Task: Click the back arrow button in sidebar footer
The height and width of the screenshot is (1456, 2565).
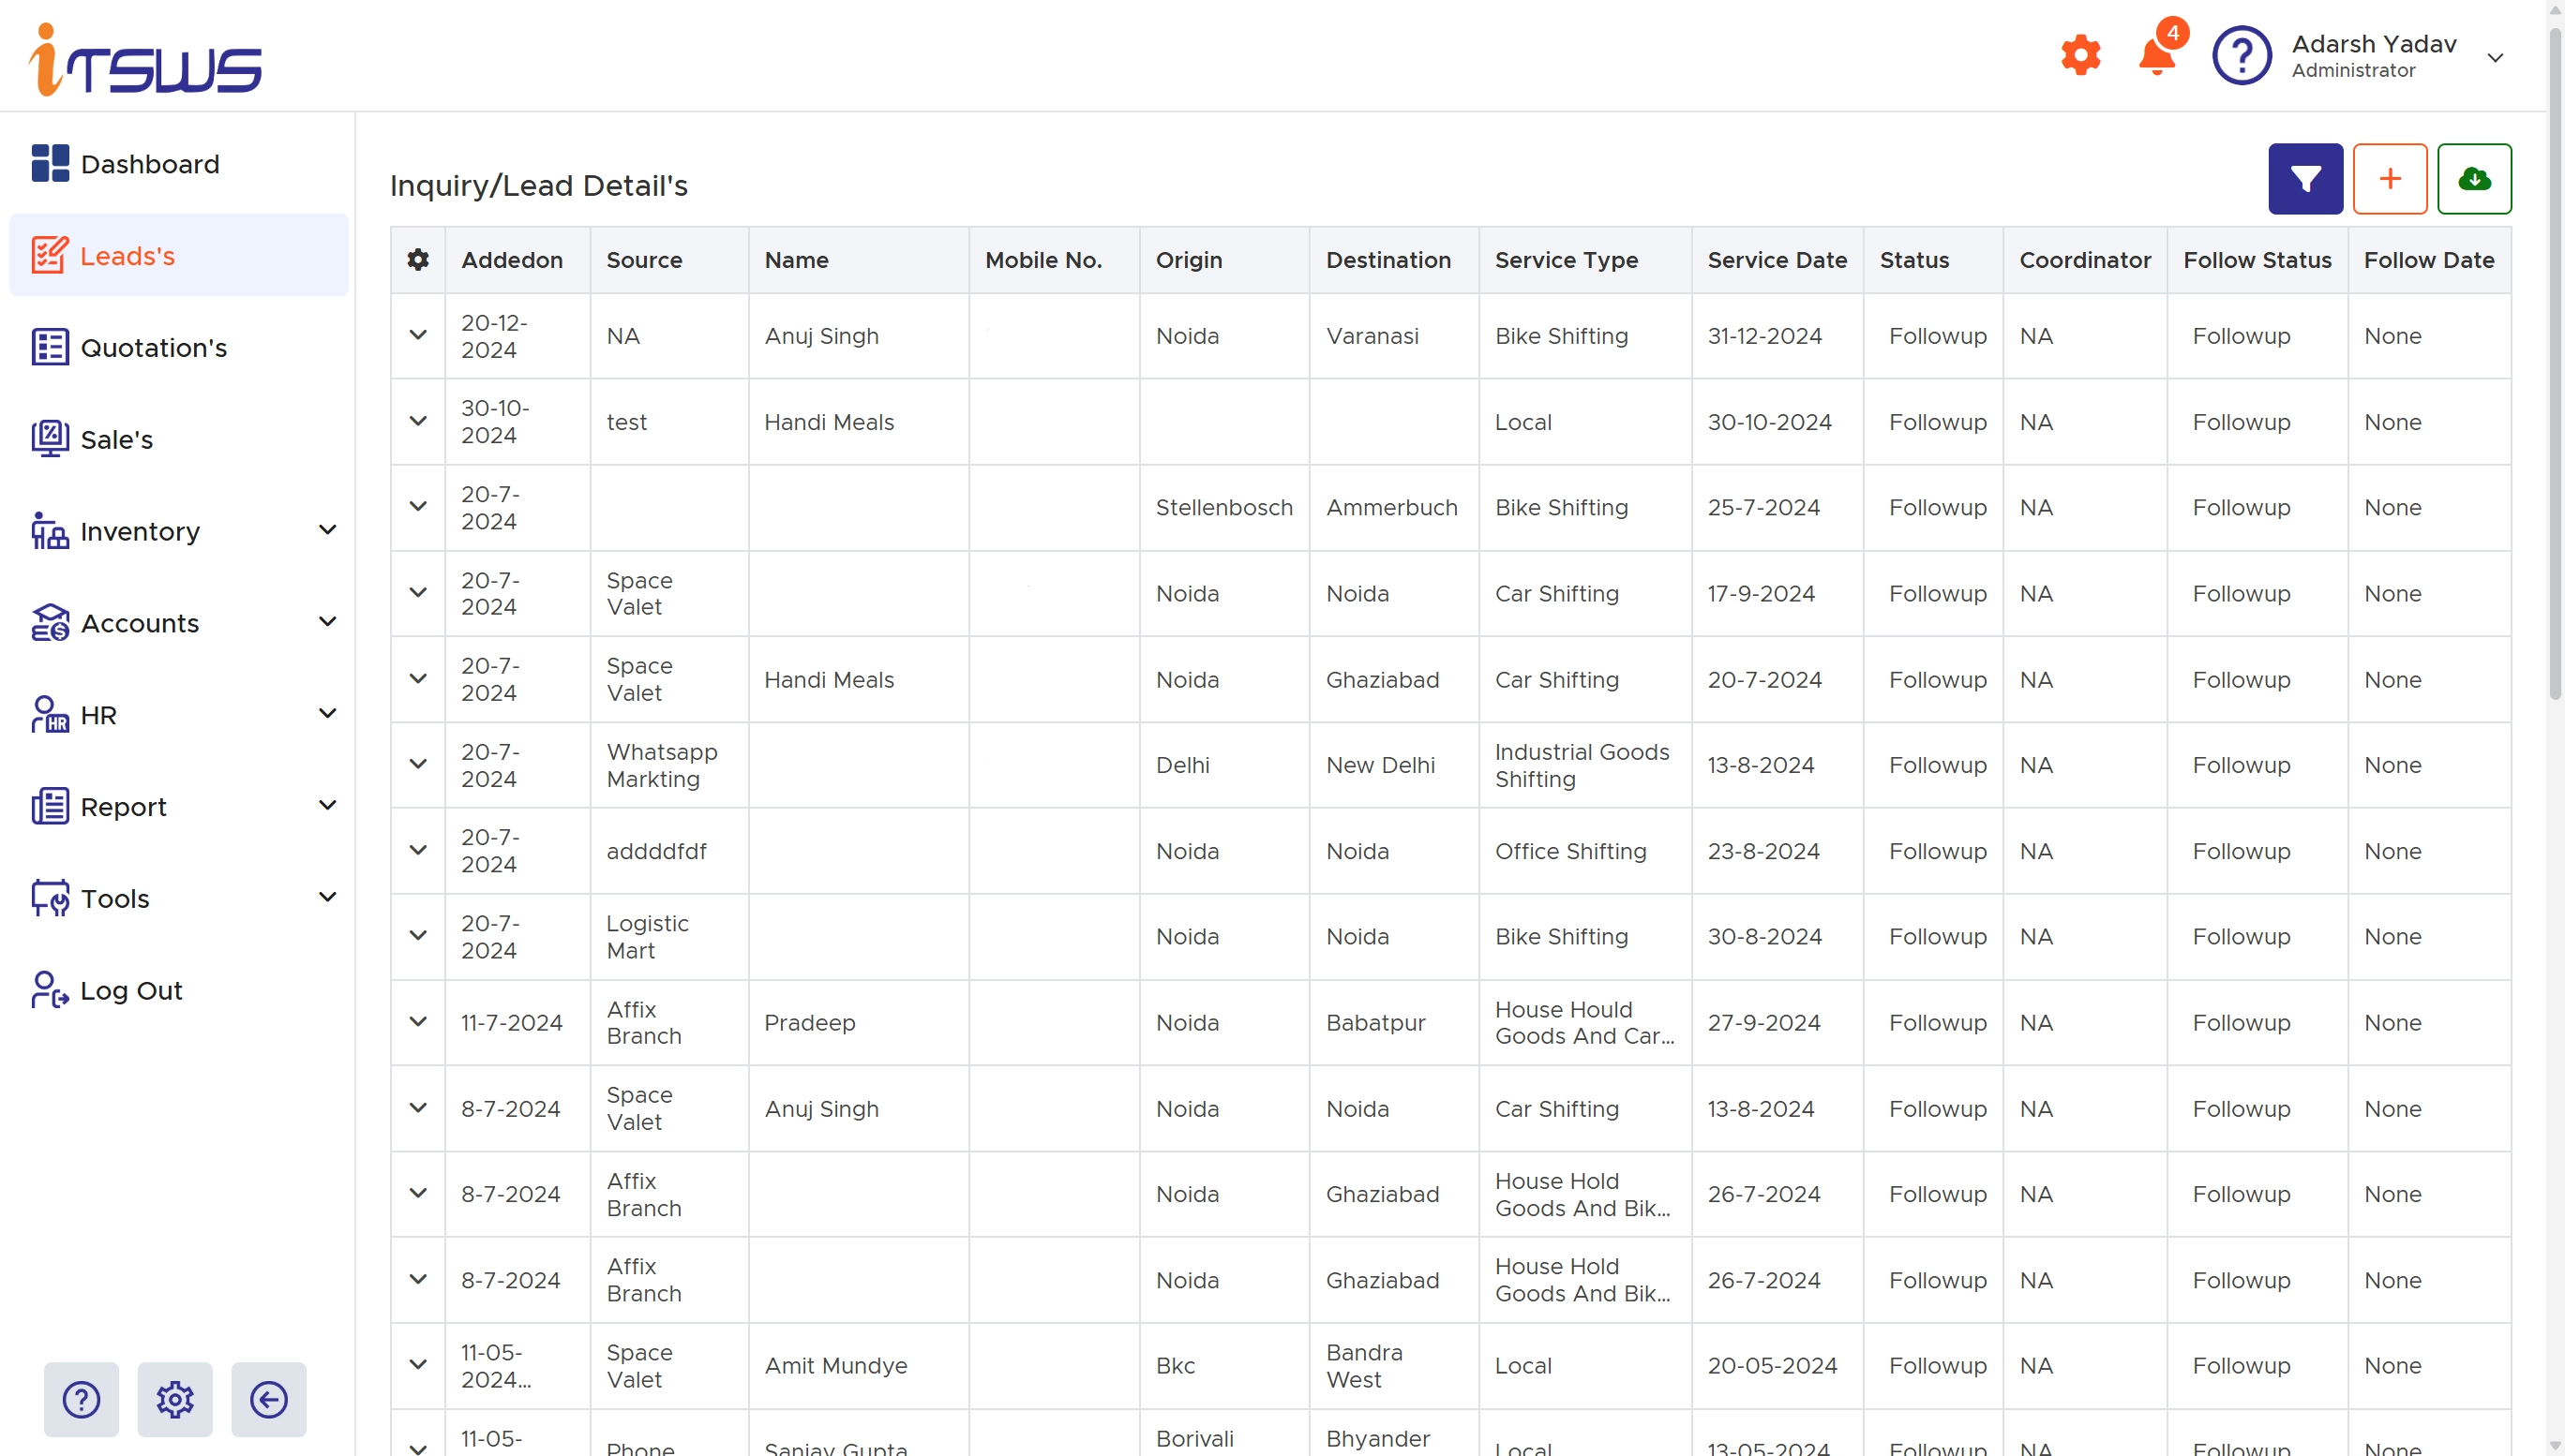Action: [268, 1399]
